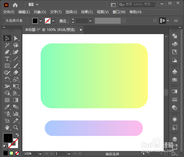Select the Zoom tool
This screenshot has width=184, height=157.
[x=16, y=127]
